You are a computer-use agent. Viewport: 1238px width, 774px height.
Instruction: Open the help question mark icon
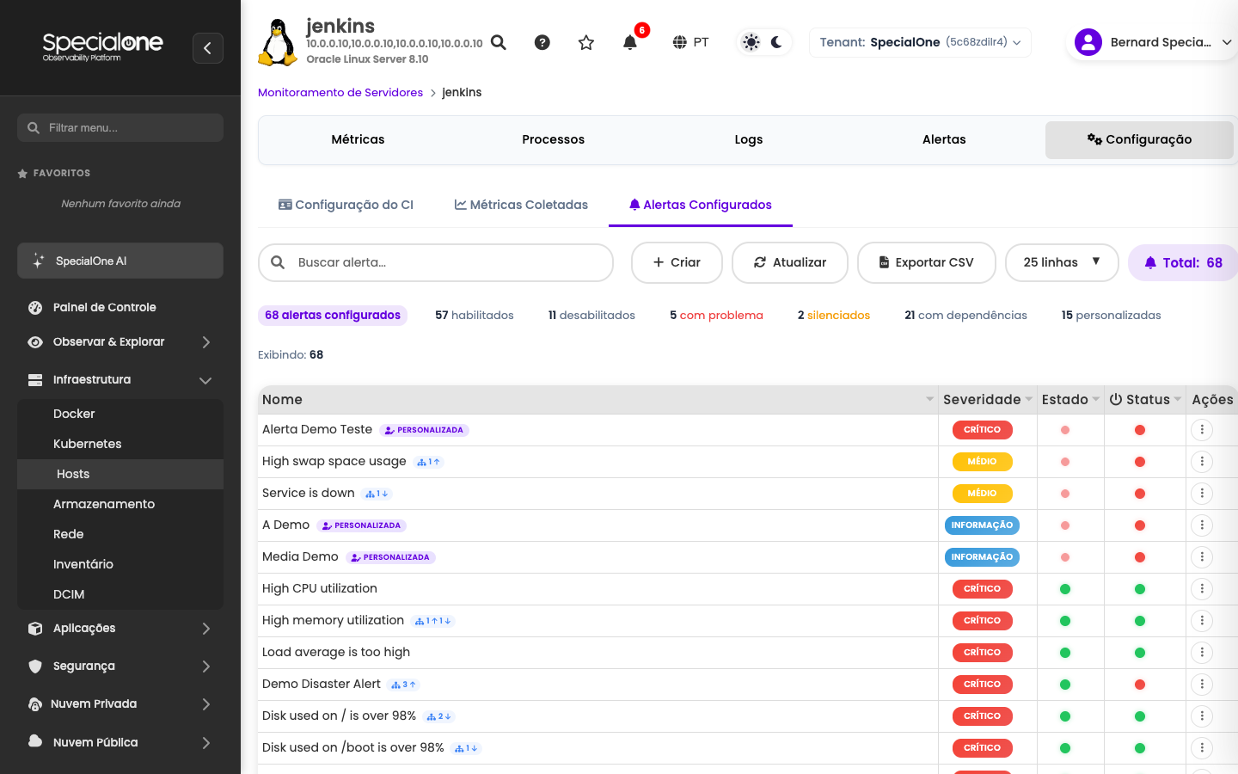(542, 42)
